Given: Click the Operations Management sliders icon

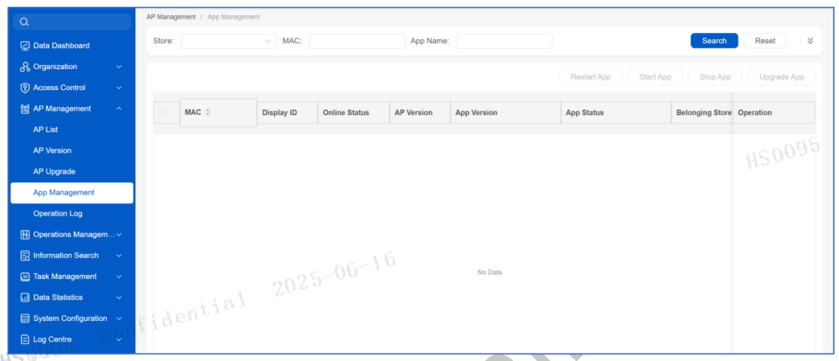Looking at the screenshot, I should pos(25,234).
